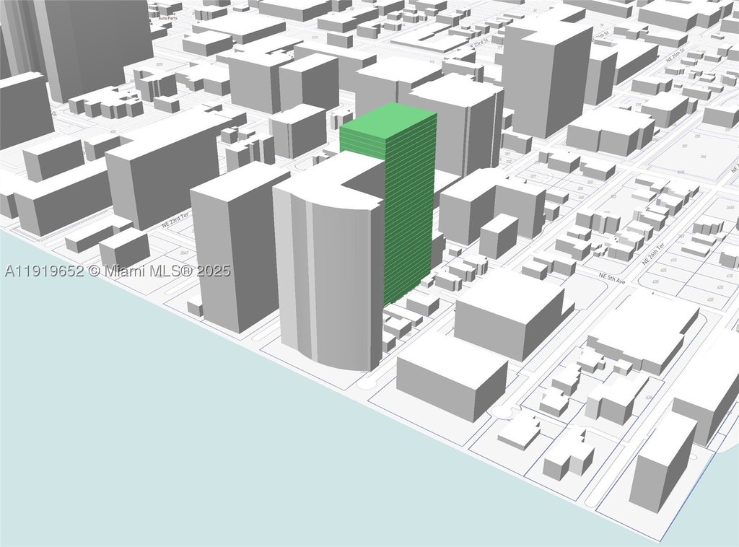The height and width of the screenshot is (547, 739).
Task: Select the parcel numbered 415
Action: tap(675, 260)
